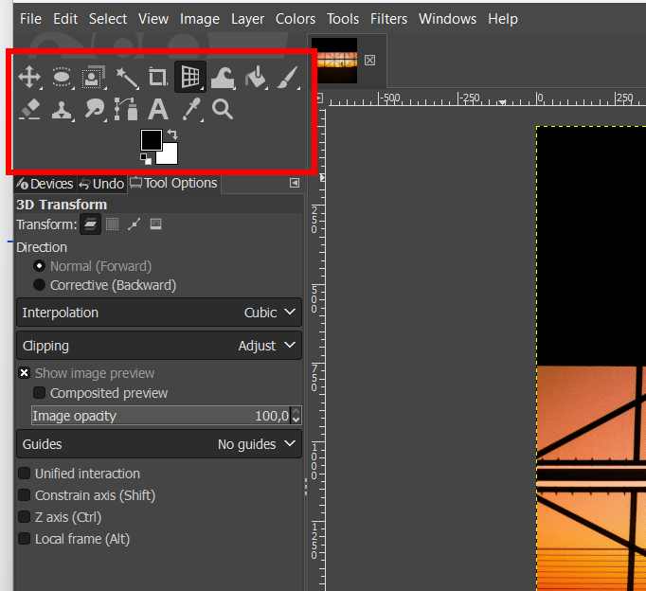
Task: Toggle Show image preview checkbox
Action: (25, 373)
